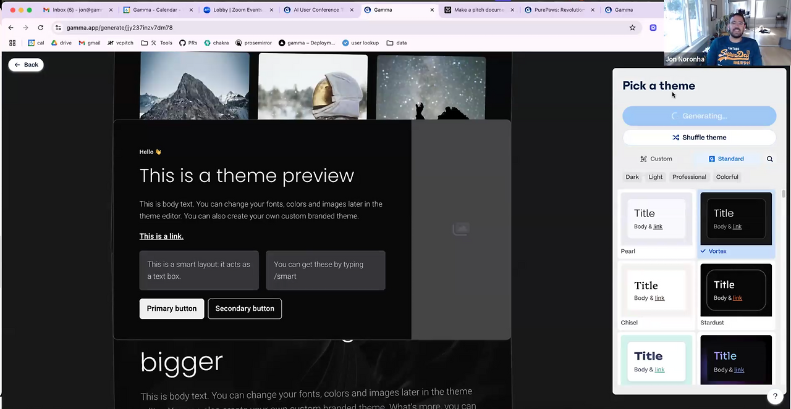Click the image placeholder icon in preview
Image resolution: width=791 pixels, height=409 pixels.
pyautogui.click(x=461, y=229)
